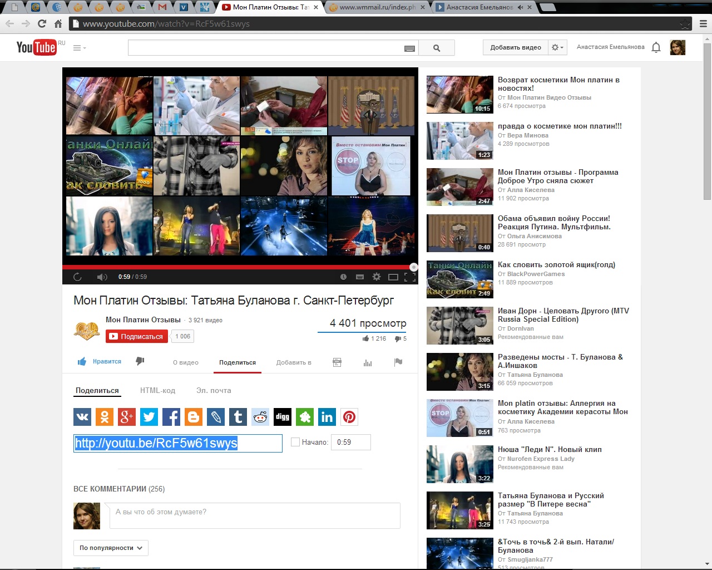Open 'Иван Дорн' video thumbnail

(x=460, y=326)
